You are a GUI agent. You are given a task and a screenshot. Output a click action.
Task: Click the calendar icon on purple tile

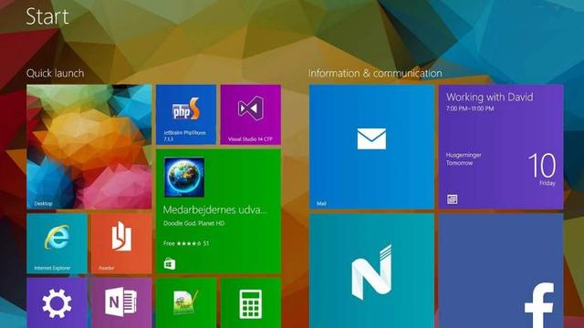(x=453, y=200)
